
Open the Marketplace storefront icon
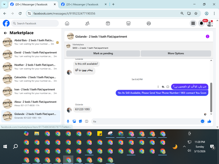(x=128, y=23)
